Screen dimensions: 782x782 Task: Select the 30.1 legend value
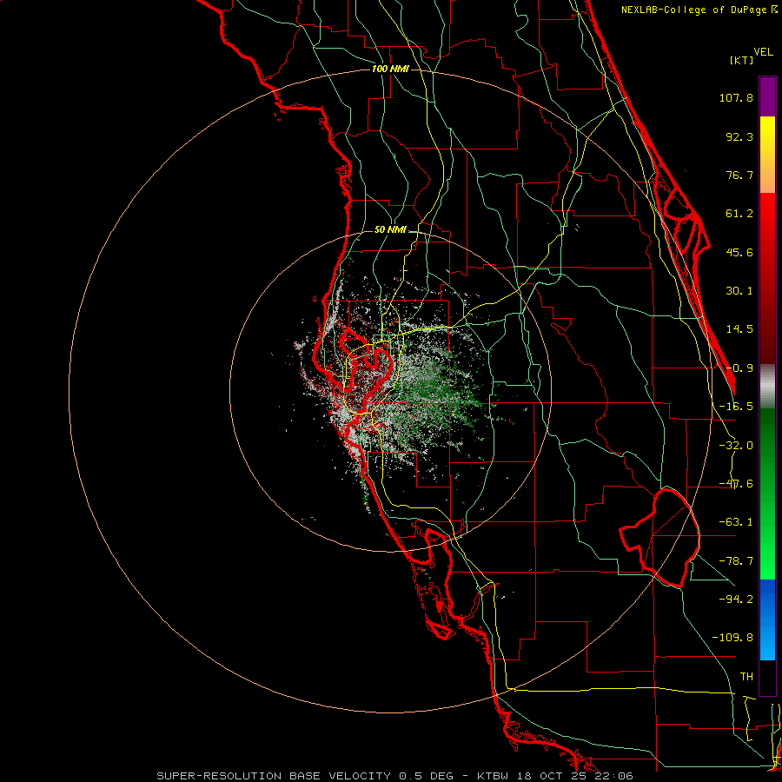[x=739, y=291]
